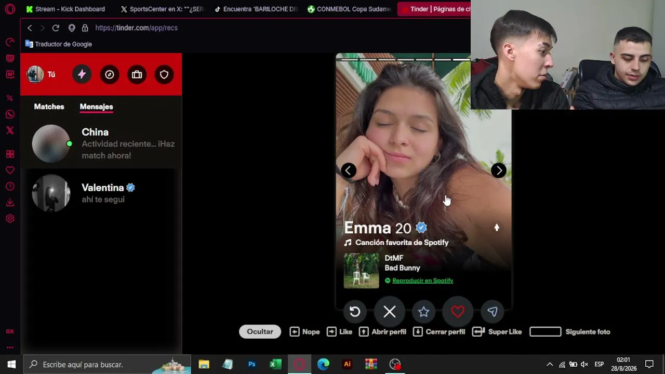Image resolution: width=665 pixels, height=374 pixels.
Task: Reload the Tinder page
Action: (x=56, y=28)
